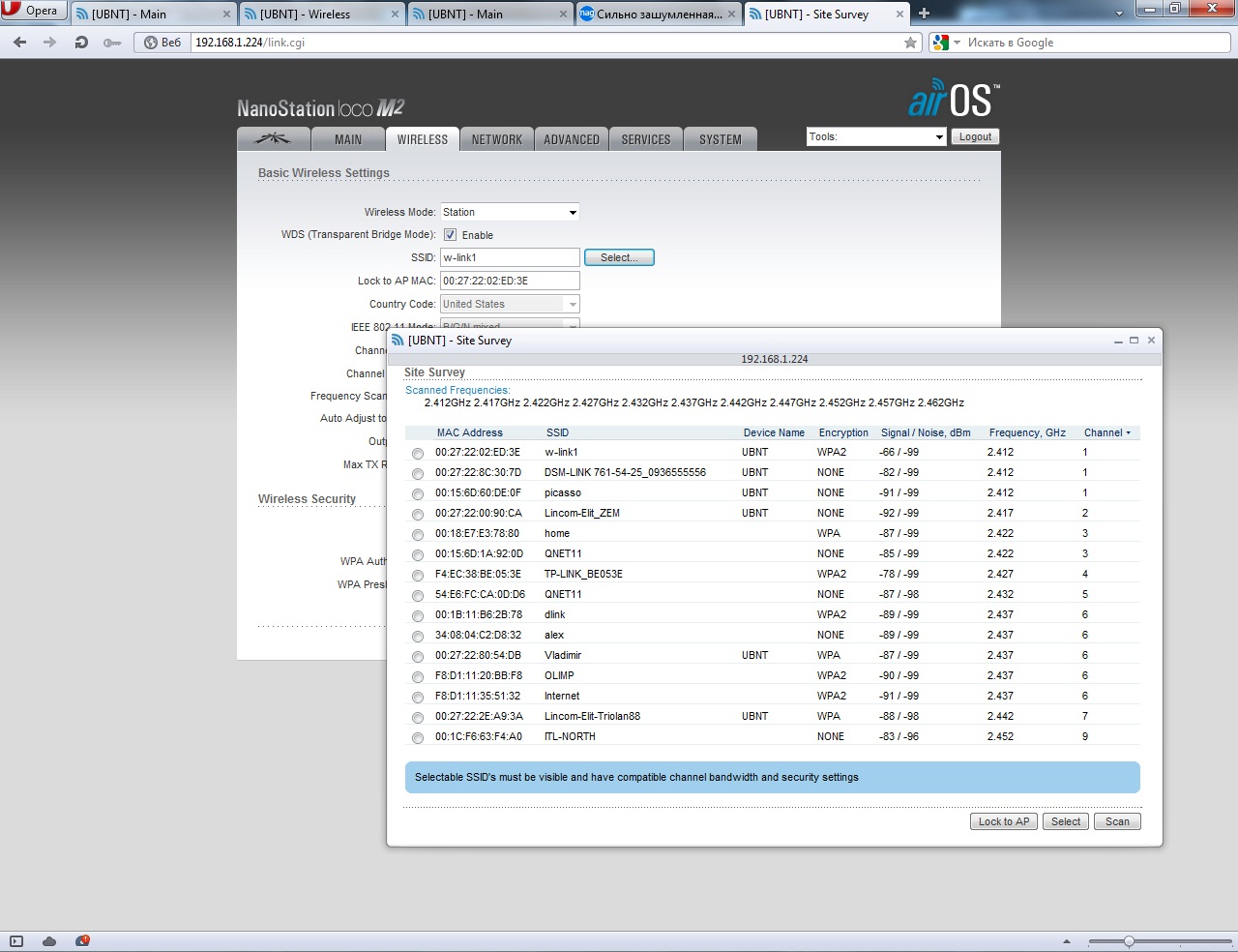Screen dimensions: 1238x952
Task: Switch to the NETWORK tab
Action: pos(497,139)
